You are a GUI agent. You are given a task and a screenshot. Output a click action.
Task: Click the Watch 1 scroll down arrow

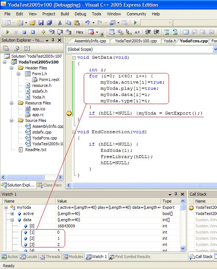183,248
